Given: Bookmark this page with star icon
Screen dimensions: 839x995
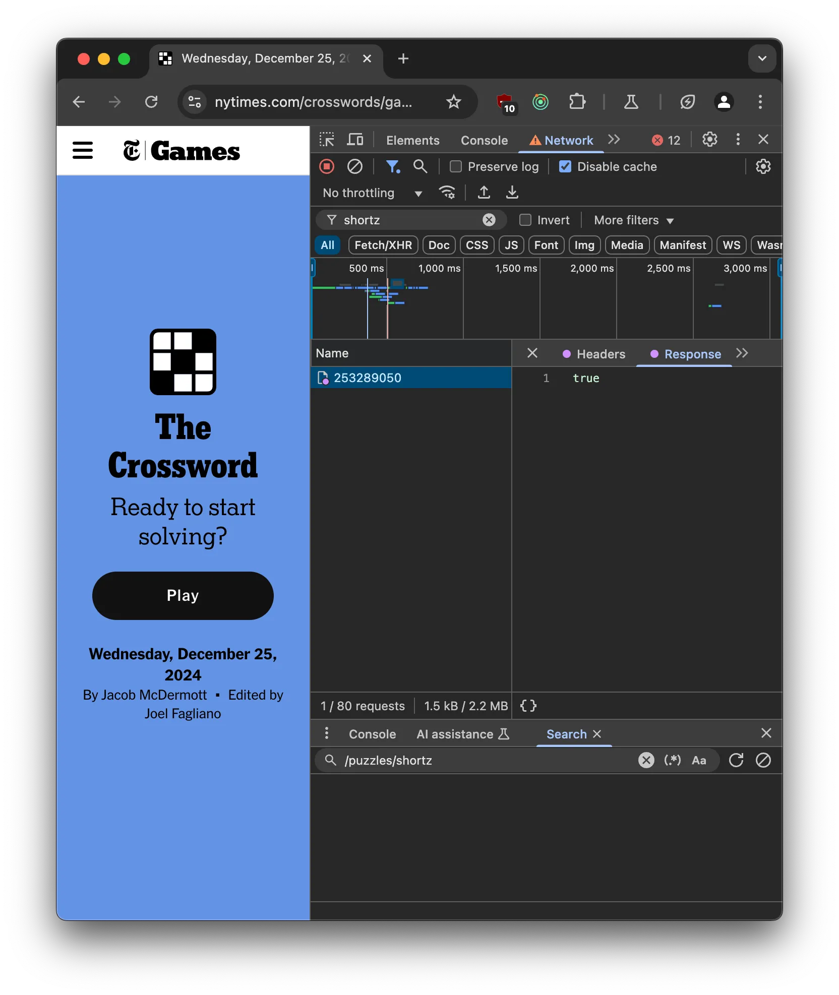Looking at the screenshot, I should [454, 102].
